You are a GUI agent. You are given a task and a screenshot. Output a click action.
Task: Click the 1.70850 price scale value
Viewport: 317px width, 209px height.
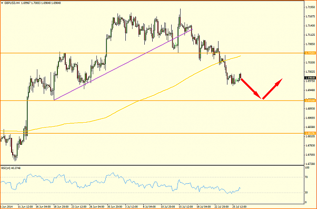pos(311,44)
